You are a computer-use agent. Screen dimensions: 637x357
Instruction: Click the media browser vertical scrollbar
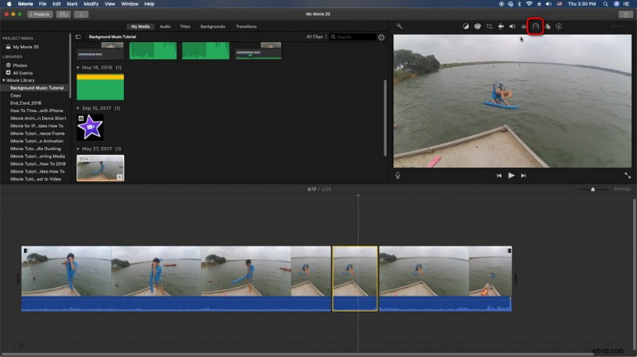[385, 118]
